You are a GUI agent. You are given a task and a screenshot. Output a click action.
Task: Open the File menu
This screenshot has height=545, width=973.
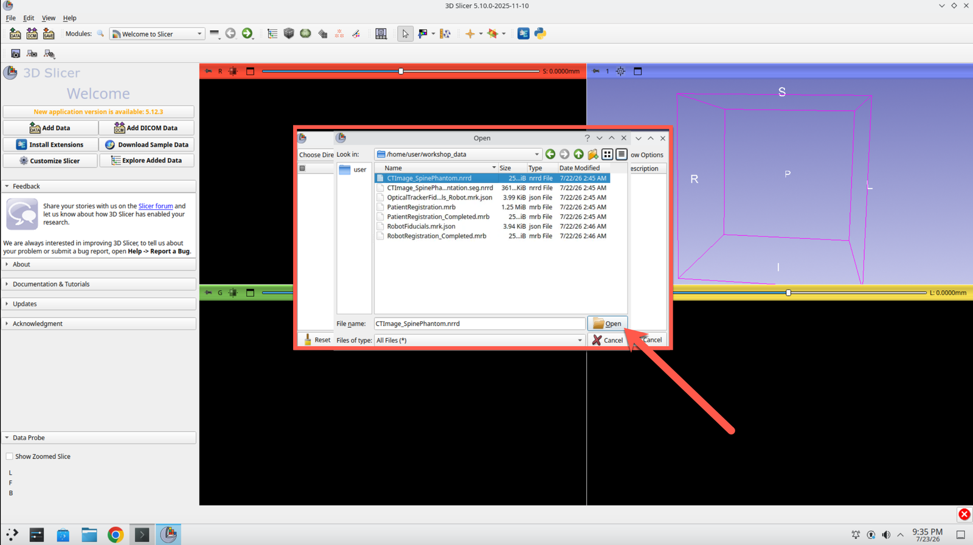coord(10,18)
